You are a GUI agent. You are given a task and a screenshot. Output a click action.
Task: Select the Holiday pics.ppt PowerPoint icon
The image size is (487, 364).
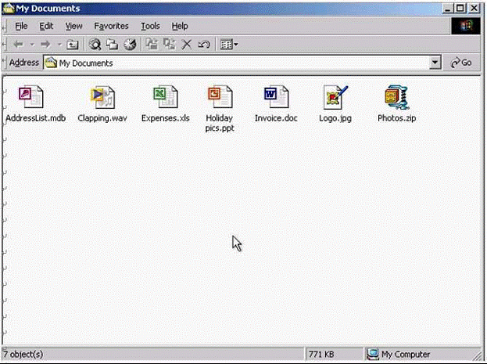[x=220, y=97]
